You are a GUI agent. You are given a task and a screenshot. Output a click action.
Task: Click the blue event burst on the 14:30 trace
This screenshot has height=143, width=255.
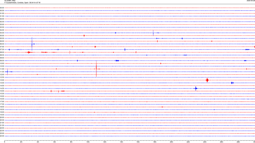tap(196, 88)
